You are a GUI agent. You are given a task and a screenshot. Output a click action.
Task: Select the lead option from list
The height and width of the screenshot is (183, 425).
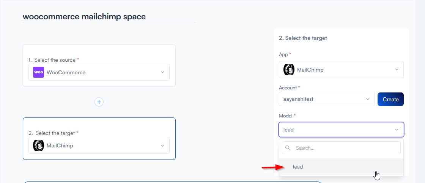click(298, 167)
